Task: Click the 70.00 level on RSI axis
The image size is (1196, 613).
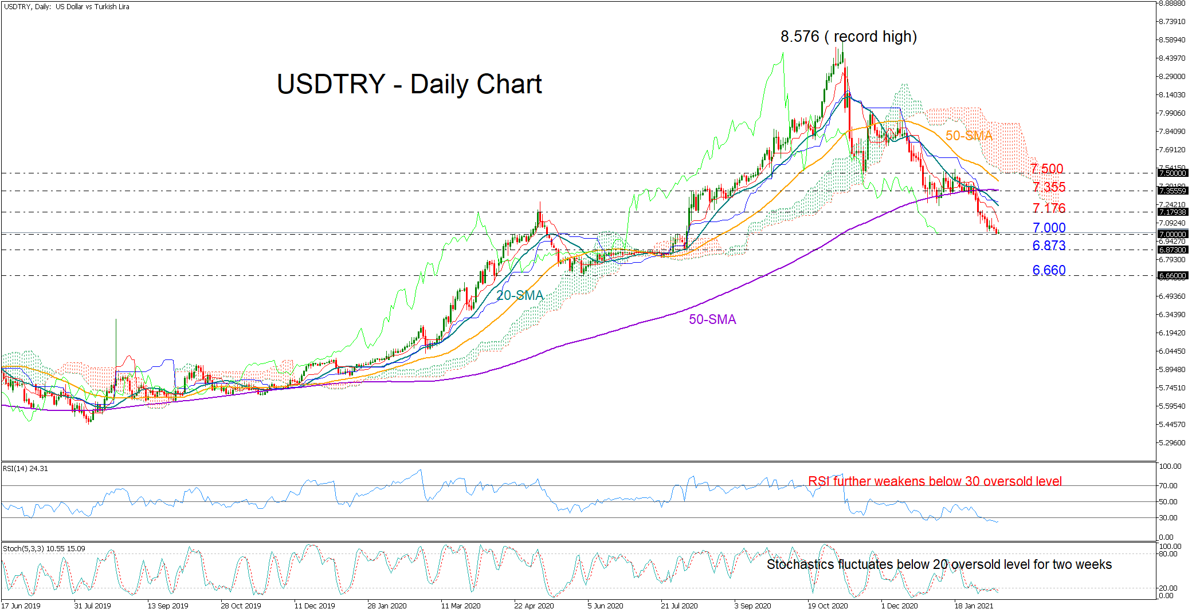Action: (1168, 486)
